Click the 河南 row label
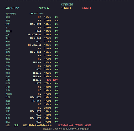The height and width of the screenshot is (131, 134). point(8,56)
